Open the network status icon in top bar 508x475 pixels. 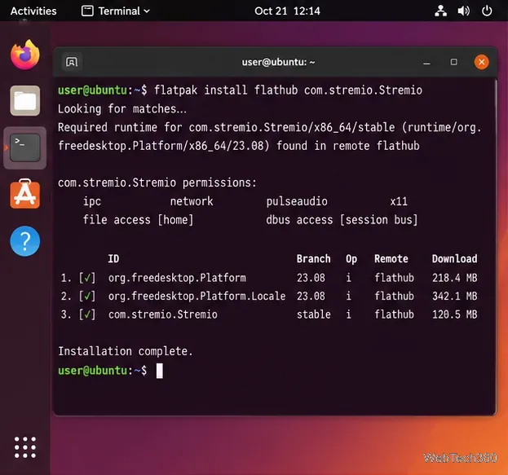point(440,11)
